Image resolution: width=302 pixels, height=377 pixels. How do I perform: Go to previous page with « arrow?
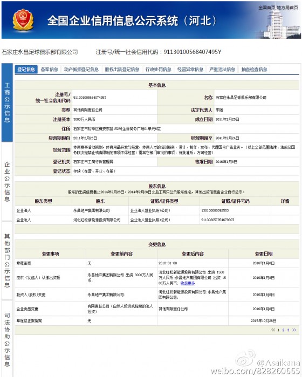point(273,330)
